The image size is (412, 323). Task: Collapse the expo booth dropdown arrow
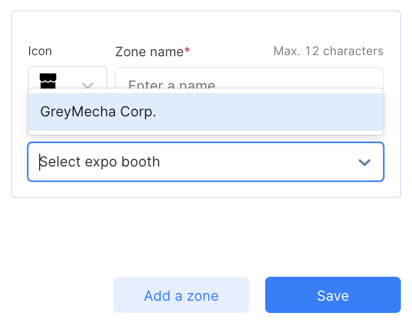(x=364, y=162)
